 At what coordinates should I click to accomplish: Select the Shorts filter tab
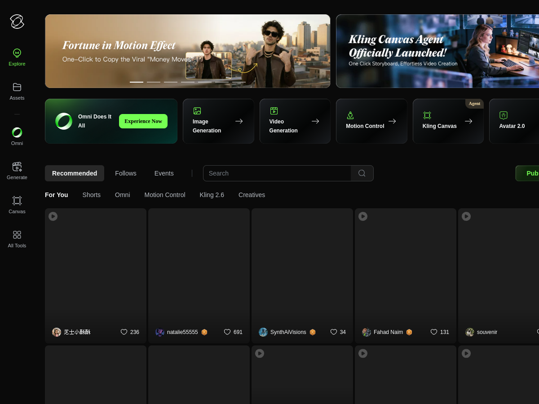tap(92, 195)
